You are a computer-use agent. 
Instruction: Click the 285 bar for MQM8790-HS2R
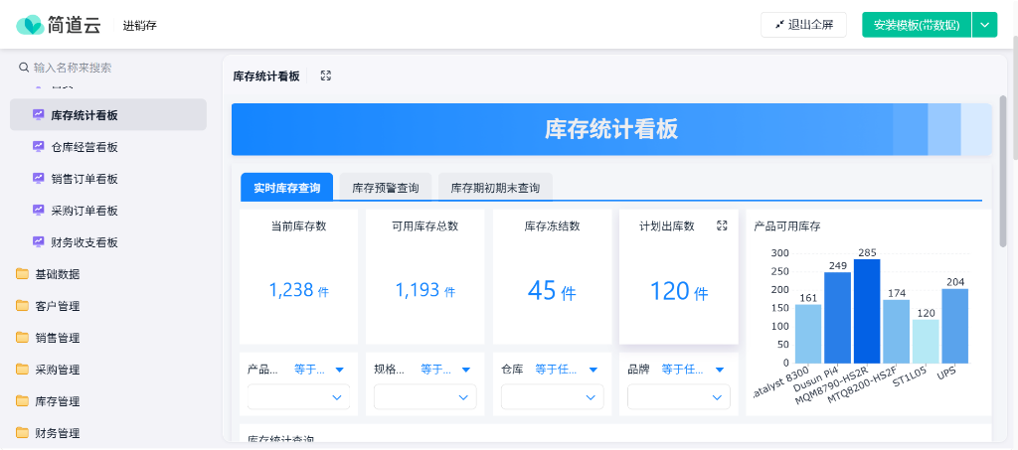(x=867, y=311)
